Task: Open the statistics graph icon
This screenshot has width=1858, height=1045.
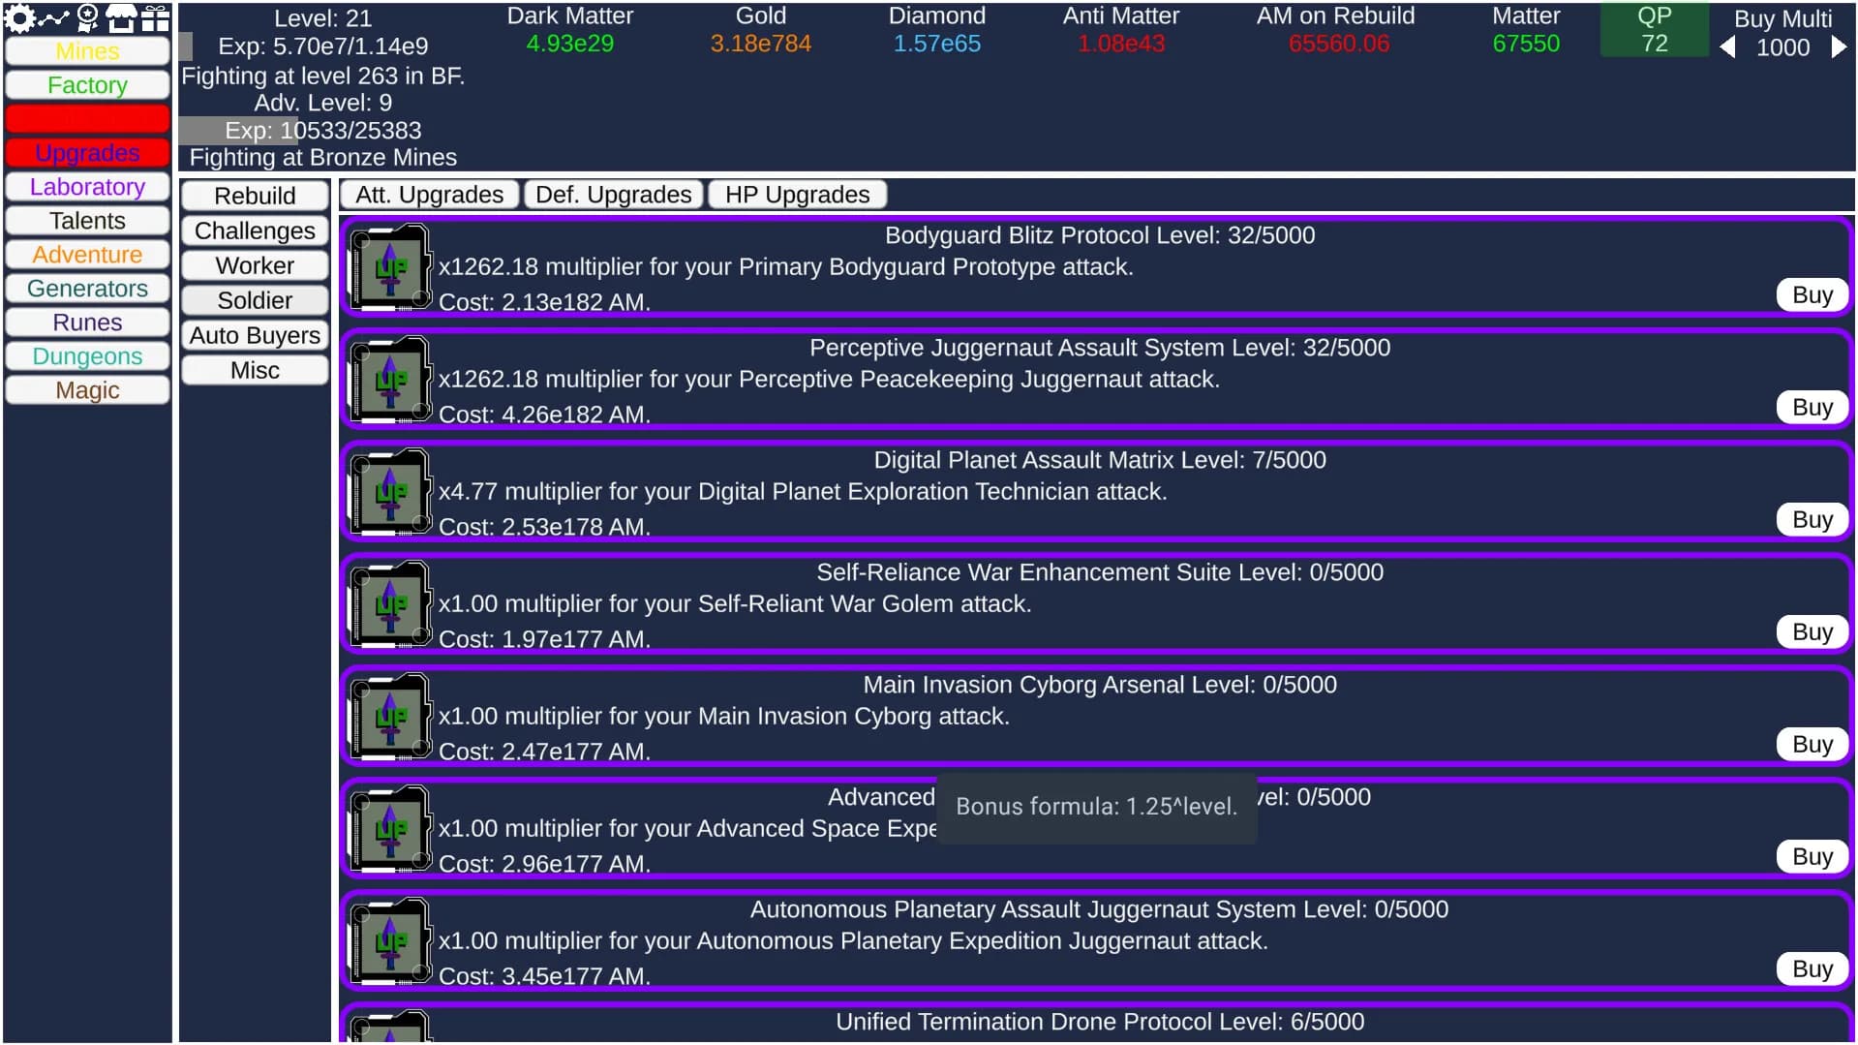Action: [x=54, y=17]
